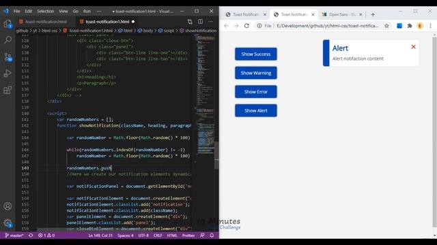Open the Run and Debug view
The image size is (437, 245).
(8, 73)
